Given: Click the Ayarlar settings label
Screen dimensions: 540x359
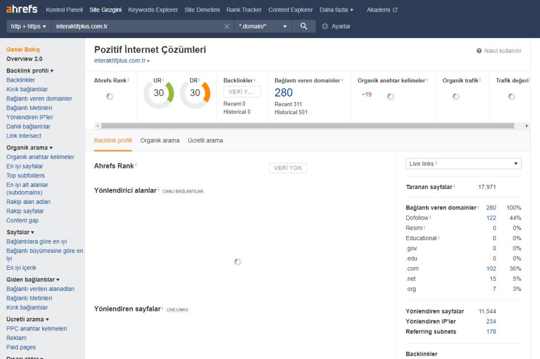Looking at the screenshot, I should 341,26.
